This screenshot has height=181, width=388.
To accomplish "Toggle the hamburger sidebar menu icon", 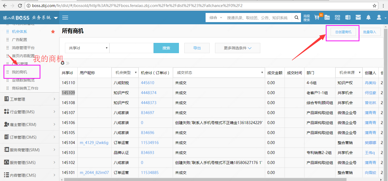I will click(x=65, y=18).
